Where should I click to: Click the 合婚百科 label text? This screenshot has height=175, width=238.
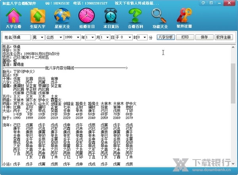[135, 27]
